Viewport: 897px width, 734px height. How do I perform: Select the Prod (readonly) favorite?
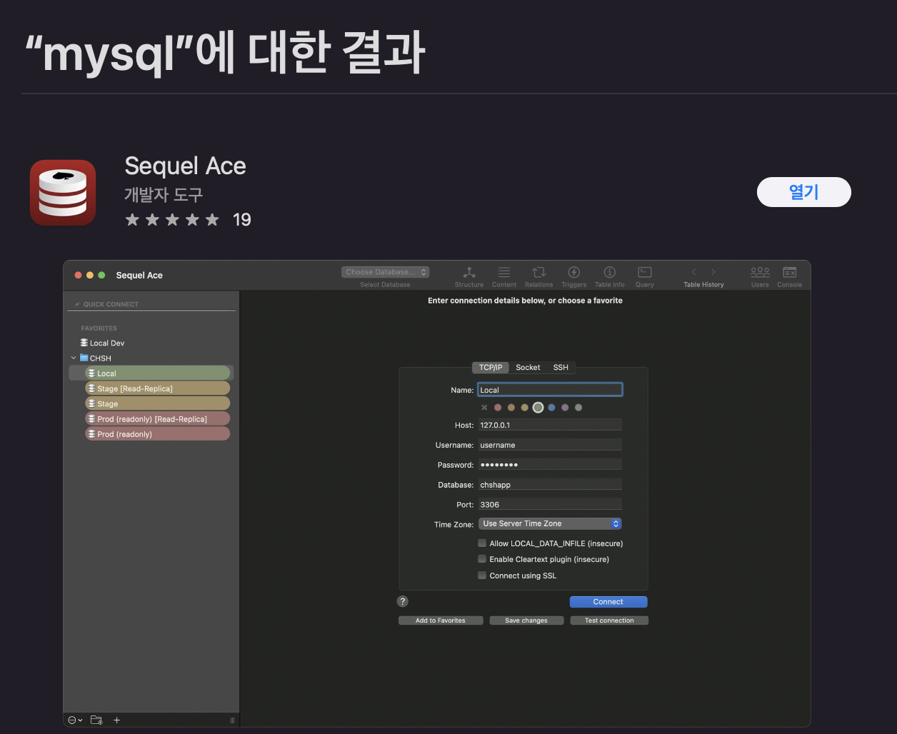pyautogui.click(x=158, y=434)
